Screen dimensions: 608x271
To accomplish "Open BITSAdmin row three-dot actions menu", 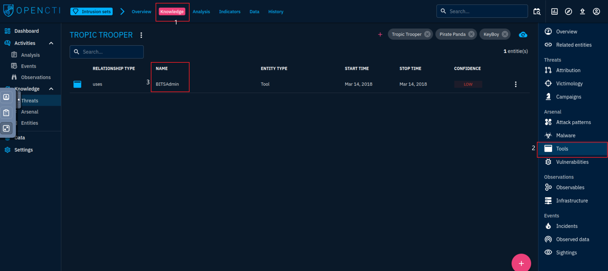I will (x=516, y=84).
